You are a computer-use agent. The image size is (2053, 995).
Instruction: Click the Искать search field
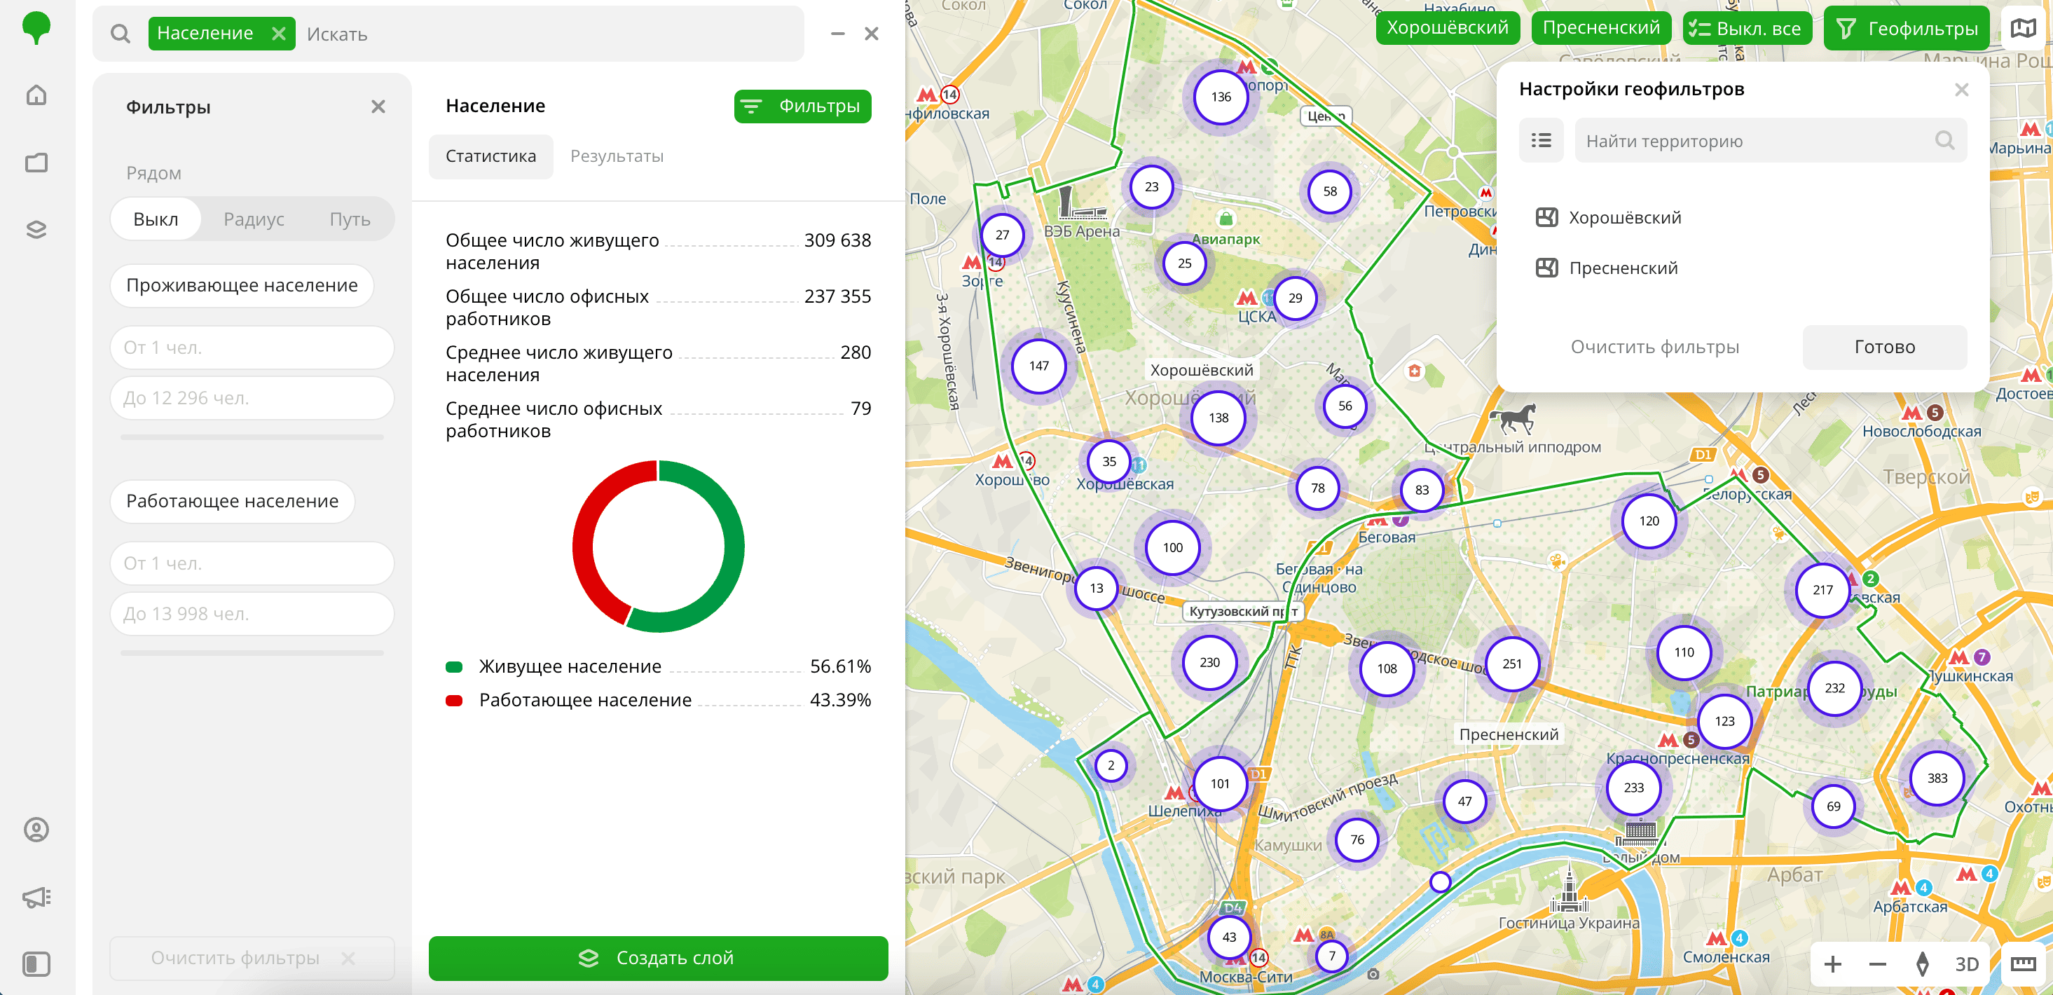pos(550,34)
